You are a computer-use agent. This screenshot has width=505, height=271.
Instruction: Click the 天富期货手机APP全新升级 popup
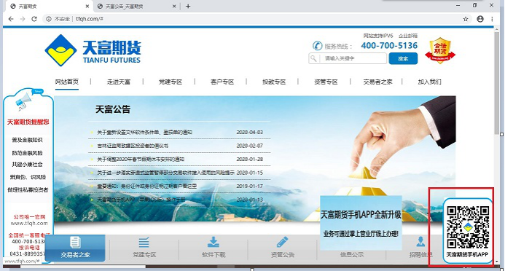(361, 223)
